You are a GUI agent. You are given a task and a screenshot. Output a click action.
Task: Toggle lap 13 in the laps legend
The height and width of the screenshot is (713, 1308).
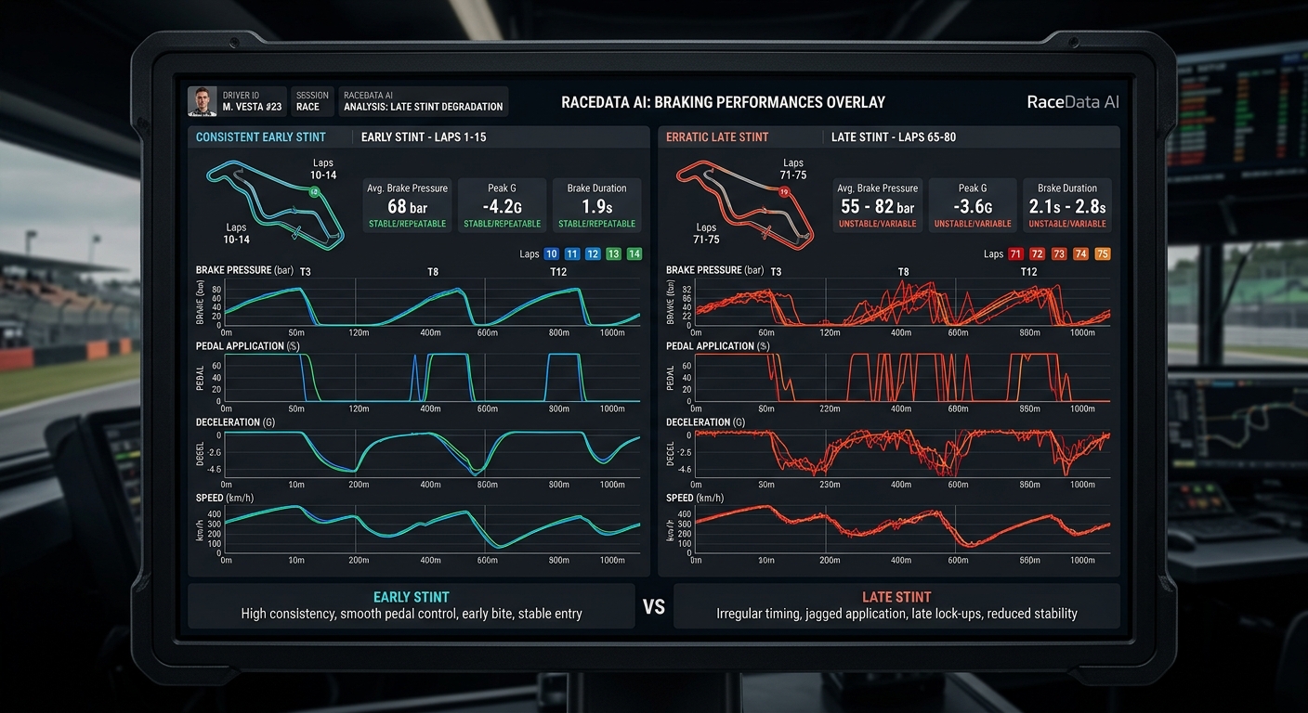[x=613, y=254]
